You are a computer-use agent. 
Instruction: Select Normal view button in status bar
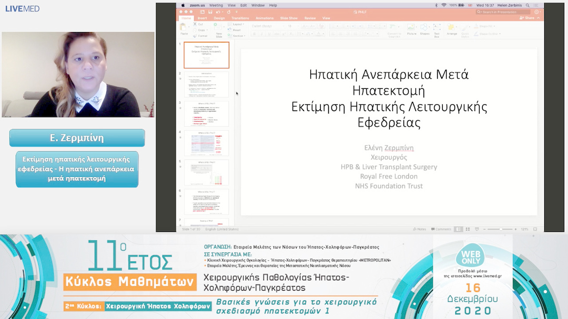point(459,229)
